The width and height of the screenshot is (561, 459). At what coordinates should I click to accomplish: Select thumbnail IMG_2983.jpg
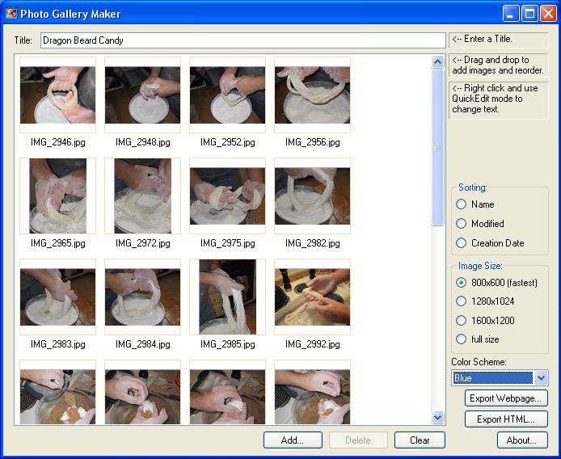click(x=58, y=297)
